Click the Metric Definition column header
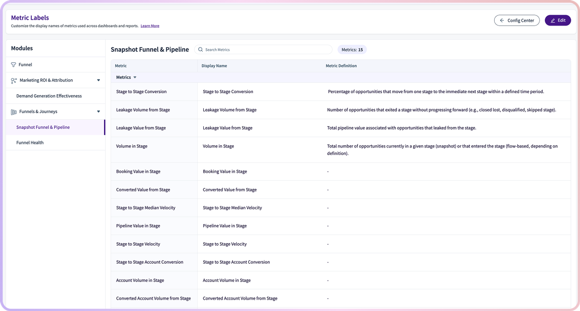The image size is (580, 311). pos(341,66)
